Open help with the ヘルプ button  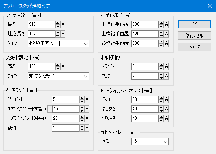tap(194, 47)
